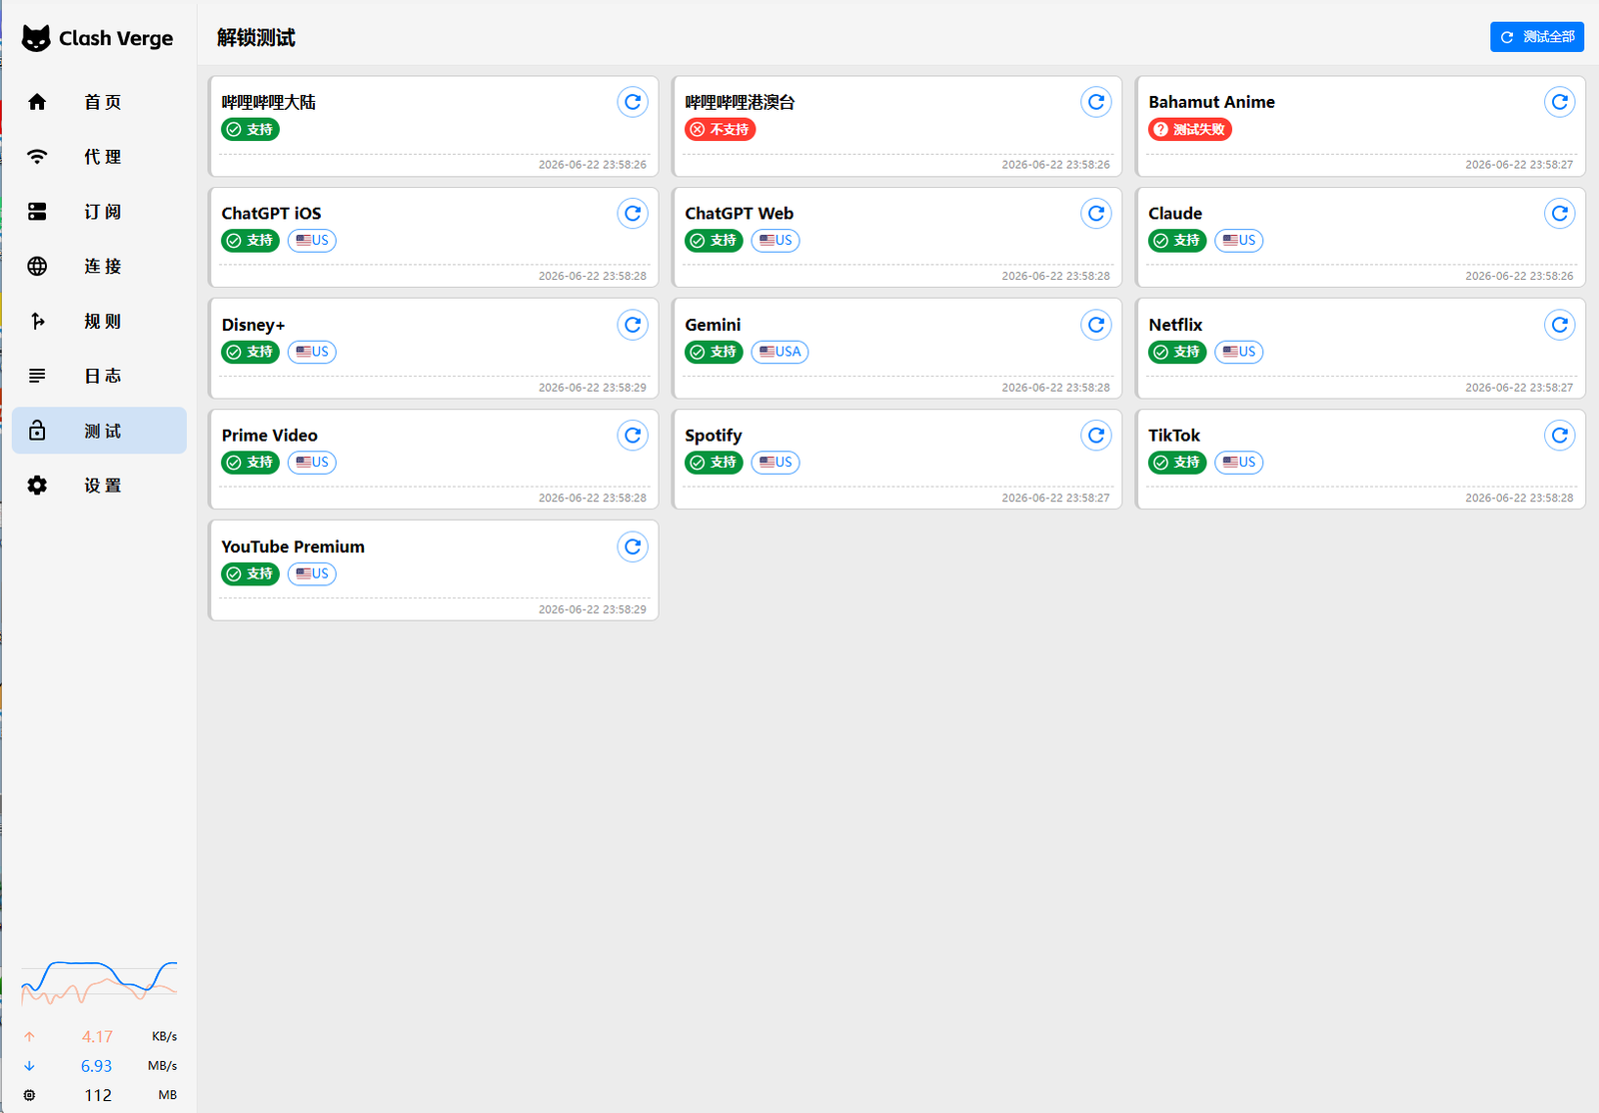Rerun the TikTok unlock test

(x=1559, y=436)
